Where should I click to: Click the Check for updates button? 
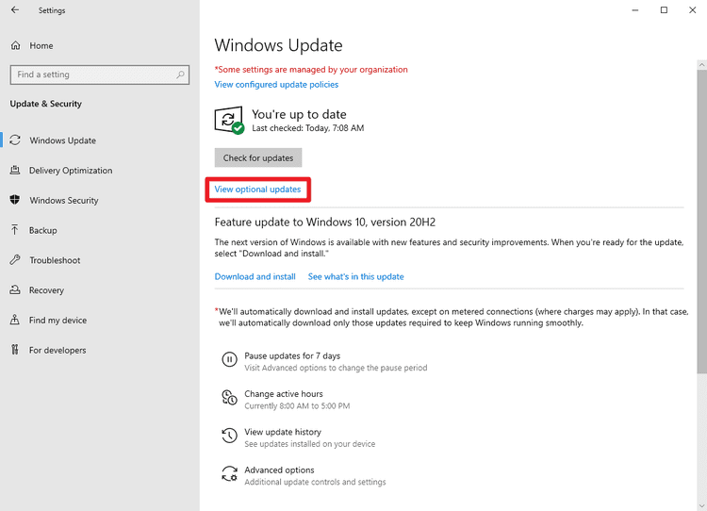258,157
